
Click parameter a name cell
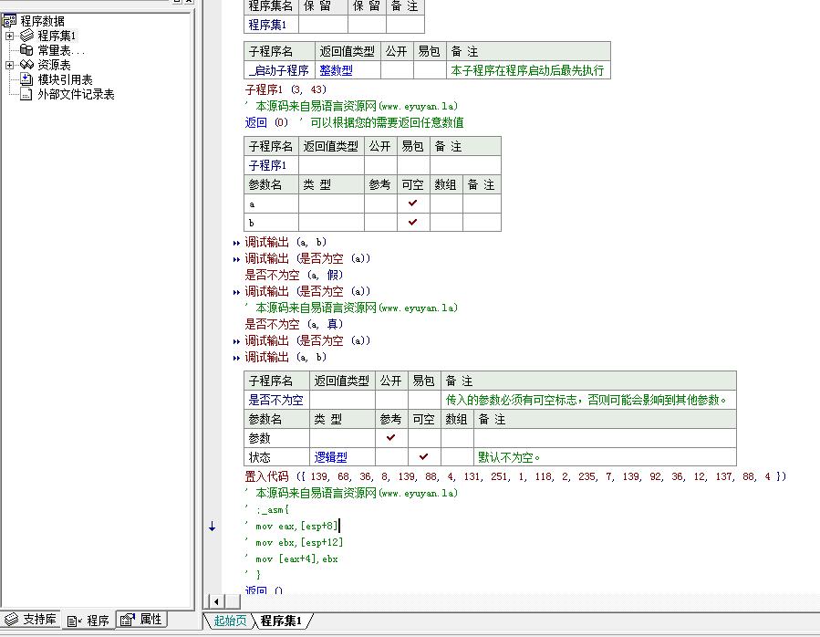coord(271,204)
